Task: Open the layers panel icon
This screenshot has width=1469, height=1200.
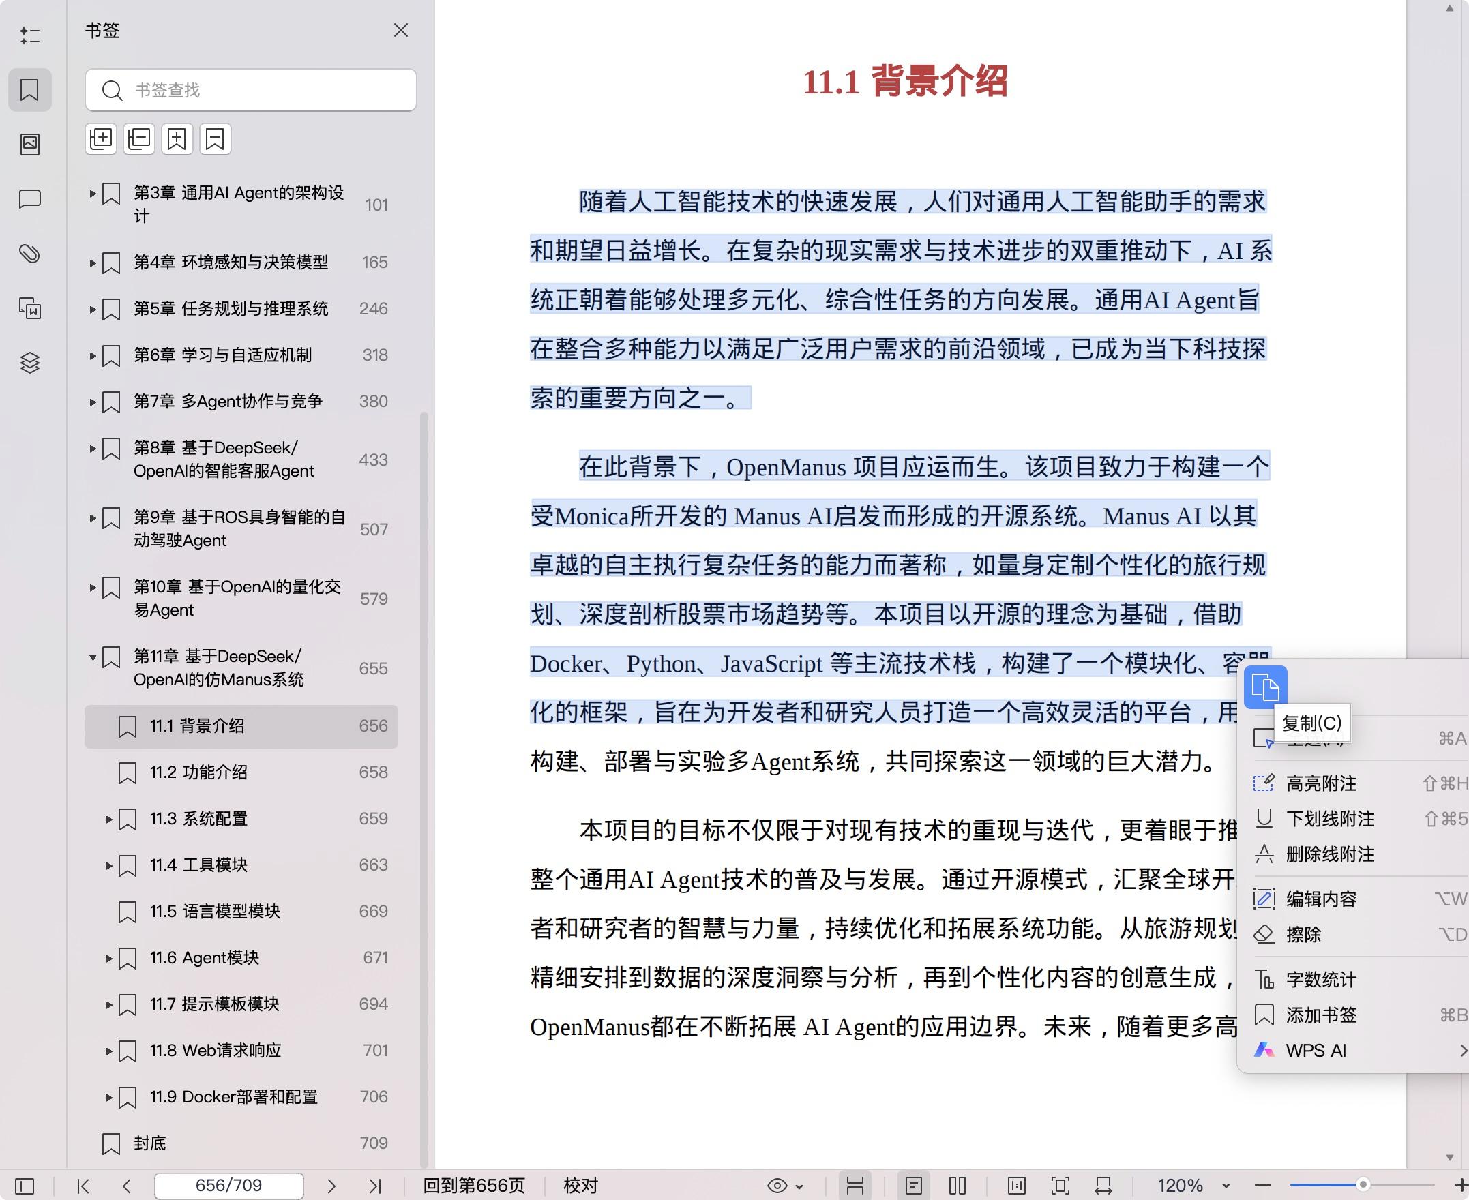Action: pos(30,362)
